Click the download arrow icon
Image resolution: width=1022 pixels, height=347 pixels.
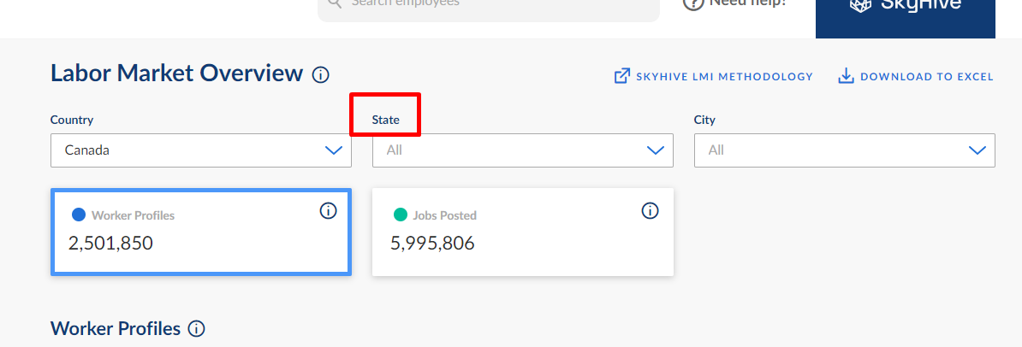[846, 77]
